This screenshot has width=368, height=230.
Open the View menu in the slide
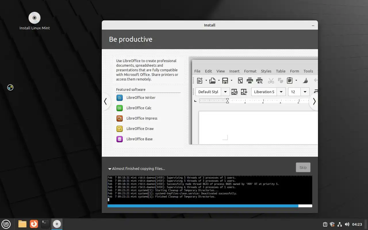[x=221, y=71]
